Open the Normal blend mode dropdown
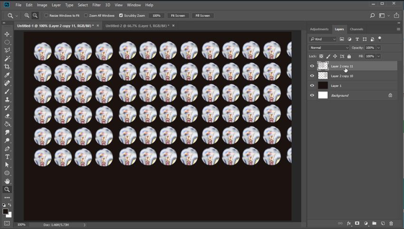The width and height of the screenshot is (404, 229). 329,48
